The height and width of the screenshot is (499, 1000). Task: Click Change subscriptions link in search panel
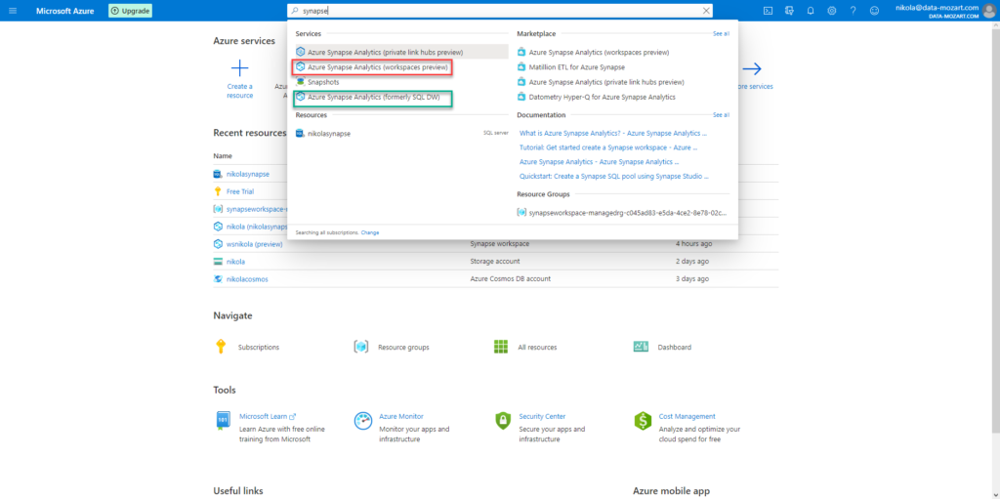click(370, 233)
